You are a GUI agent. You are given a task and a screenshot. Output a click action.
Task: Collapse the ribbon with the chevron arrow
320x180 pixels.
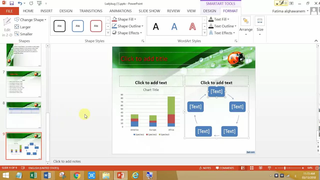(316, 41)
